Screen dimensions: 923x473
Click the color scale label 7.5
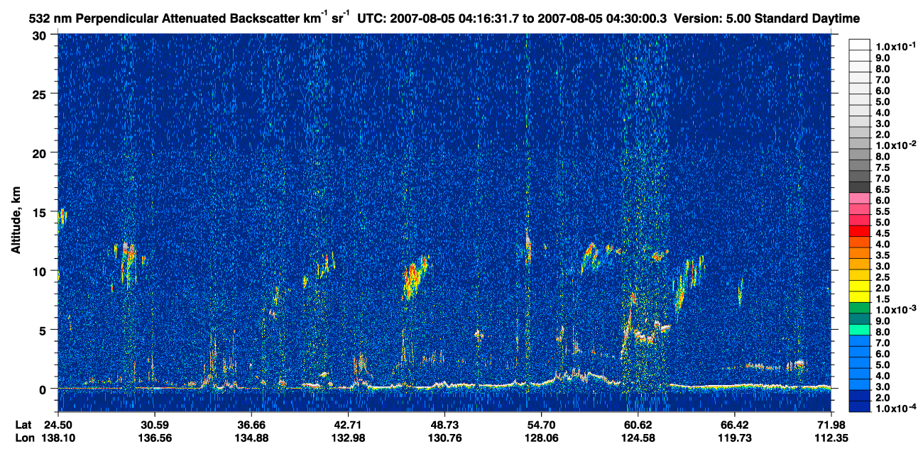tap(883, 167)
